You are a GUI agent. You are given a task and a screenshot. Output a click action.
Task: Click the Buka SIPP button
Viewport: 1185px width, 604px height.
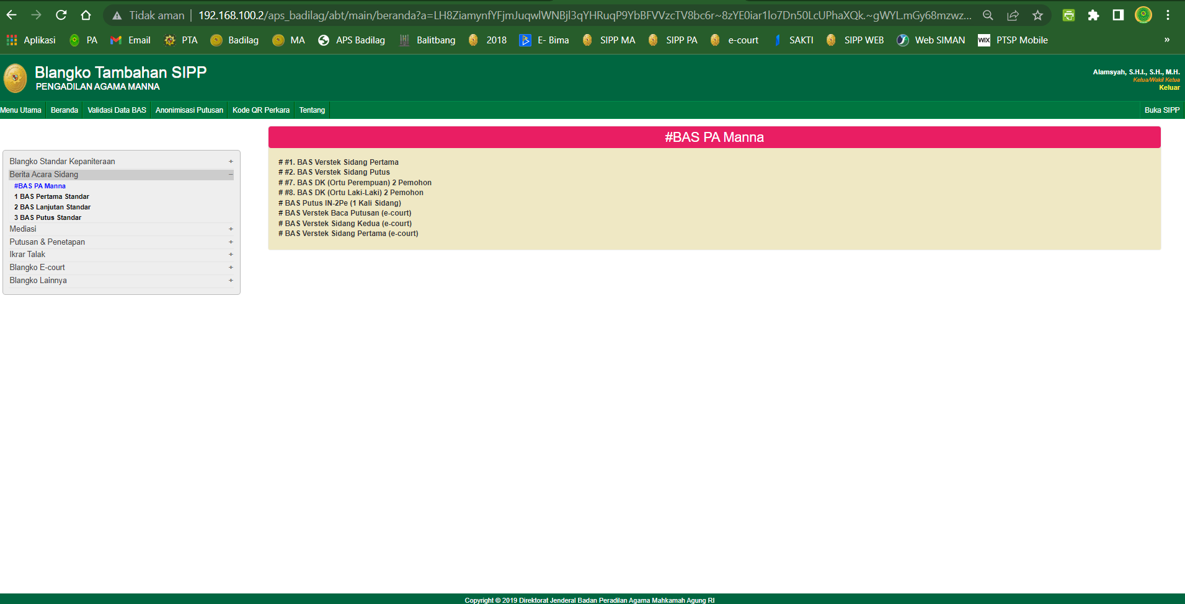[x=1161, y=110]
